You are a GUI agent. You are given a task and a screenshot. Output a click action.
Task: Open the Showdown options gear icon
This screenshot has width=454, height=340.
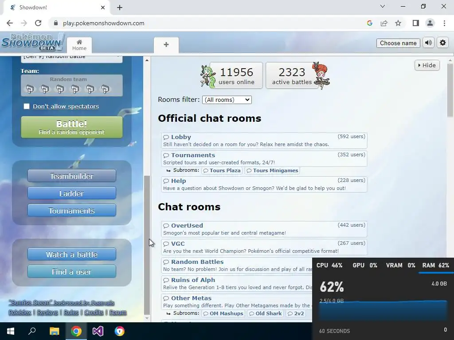point(443,43)
